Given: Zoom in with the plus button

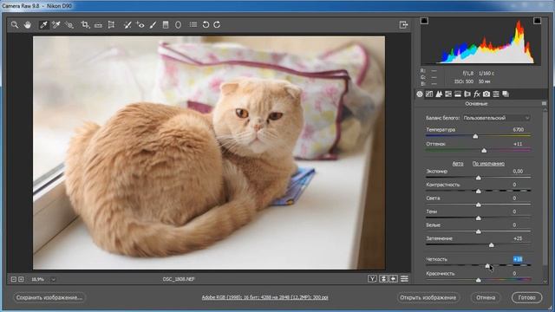Looking at the screenshot, I should pos(21,279).
